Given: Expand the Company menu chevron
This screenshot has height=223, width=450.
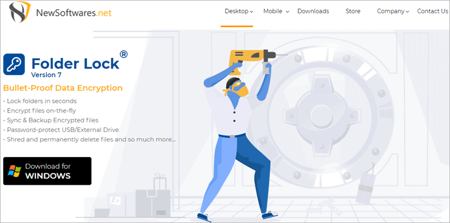Looking at the screenshot, I should click(407, 12).
